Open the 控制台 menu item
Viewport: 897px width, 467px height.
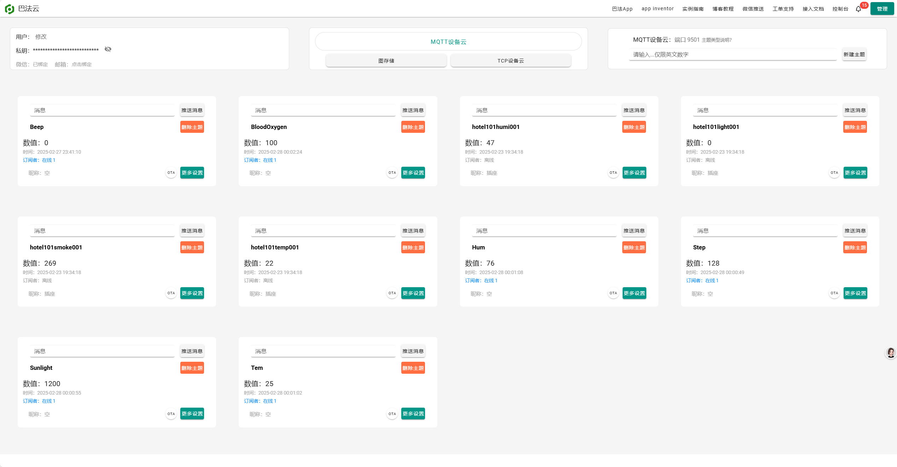coord(840,9)
